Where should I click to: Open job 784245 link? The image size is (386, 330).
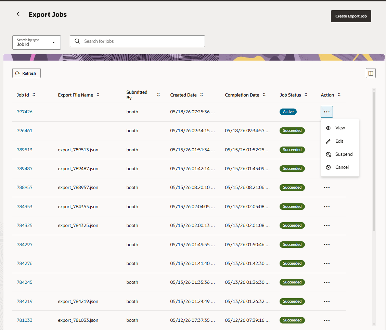(25, 282)
